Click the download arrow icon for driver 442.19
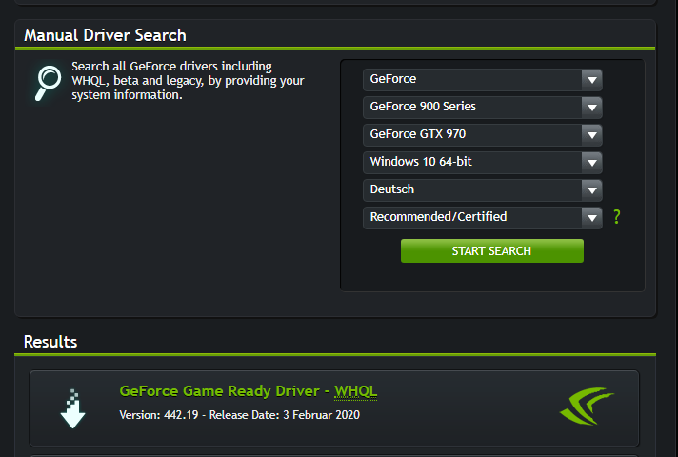 [72, 408]
